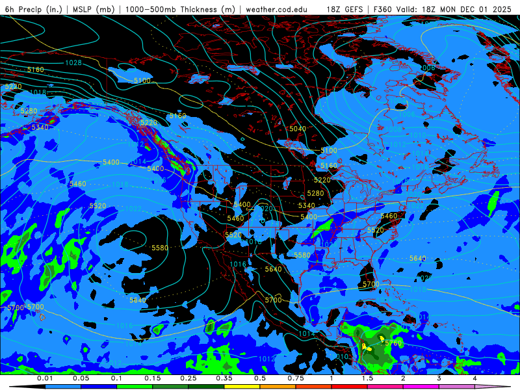The image size is (520, 390).
Task: Select the pink 1.5–2 legend swatch
Action: click(385, 387)
